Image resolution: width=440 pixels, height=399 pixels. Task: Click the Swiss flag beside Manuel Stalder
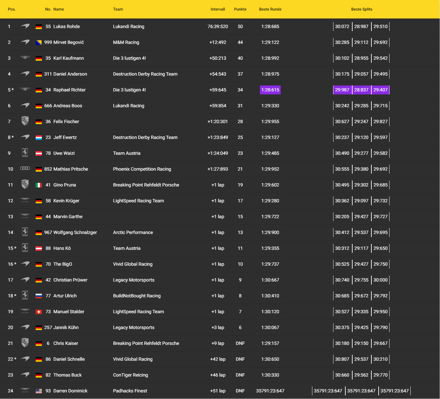39,312
